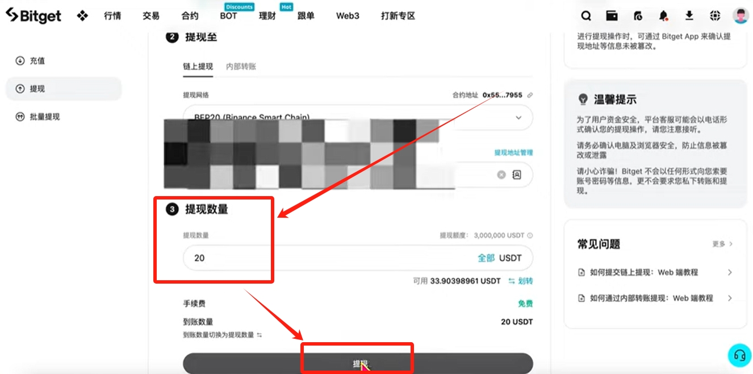Image resolution: width=753 pixels, height=374 pixels.
Task: Open the notifications bell icon
Action: coord(663,15)
